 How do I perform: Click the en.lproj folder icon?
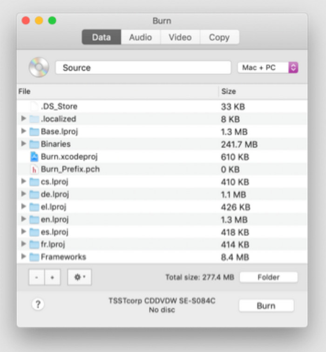click(x=34, y=220)
